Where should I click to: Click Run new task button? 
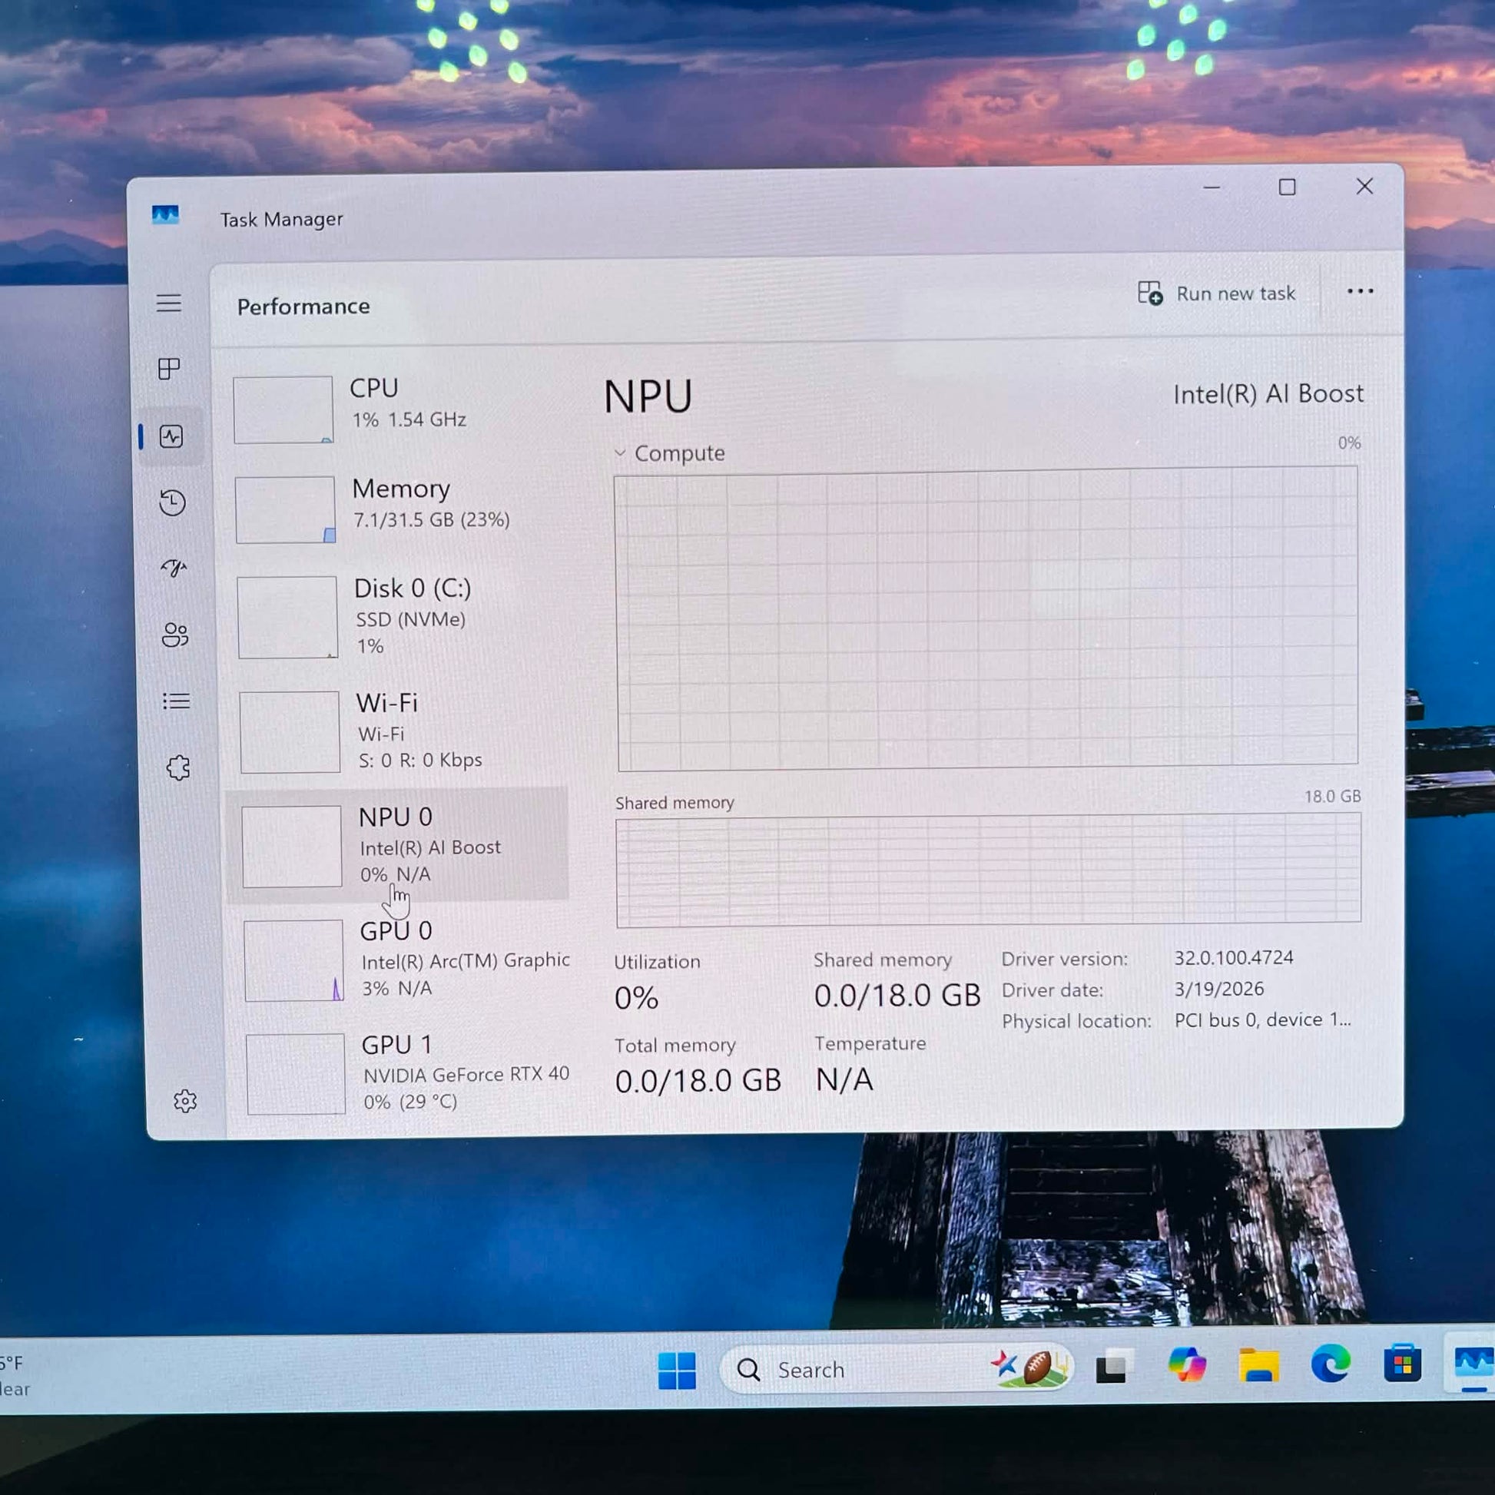[1215, 293]
